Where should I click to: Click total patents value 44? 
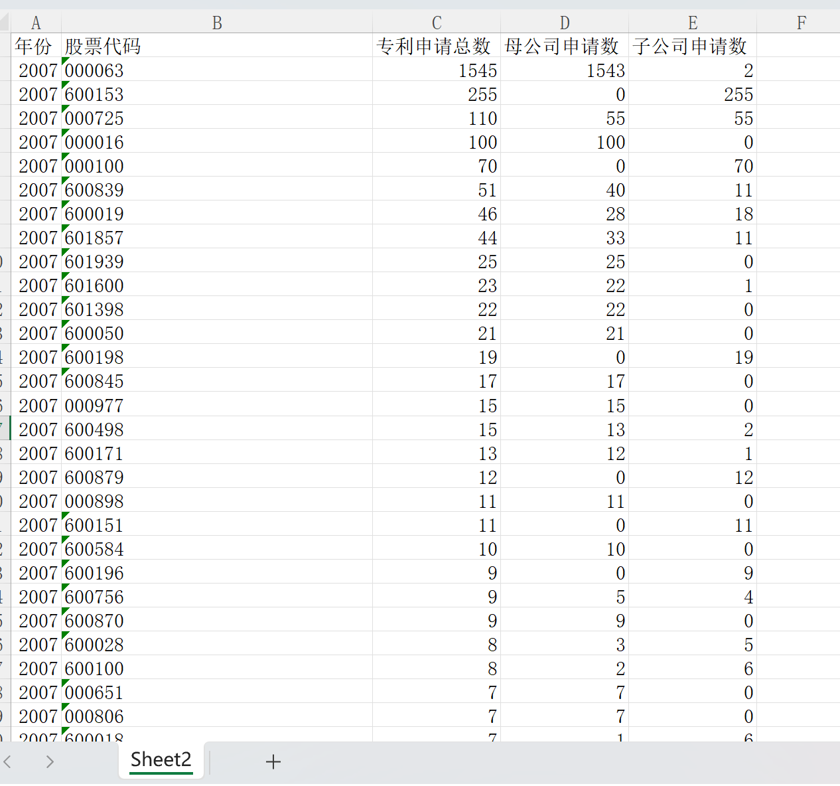tap(437, 236)
